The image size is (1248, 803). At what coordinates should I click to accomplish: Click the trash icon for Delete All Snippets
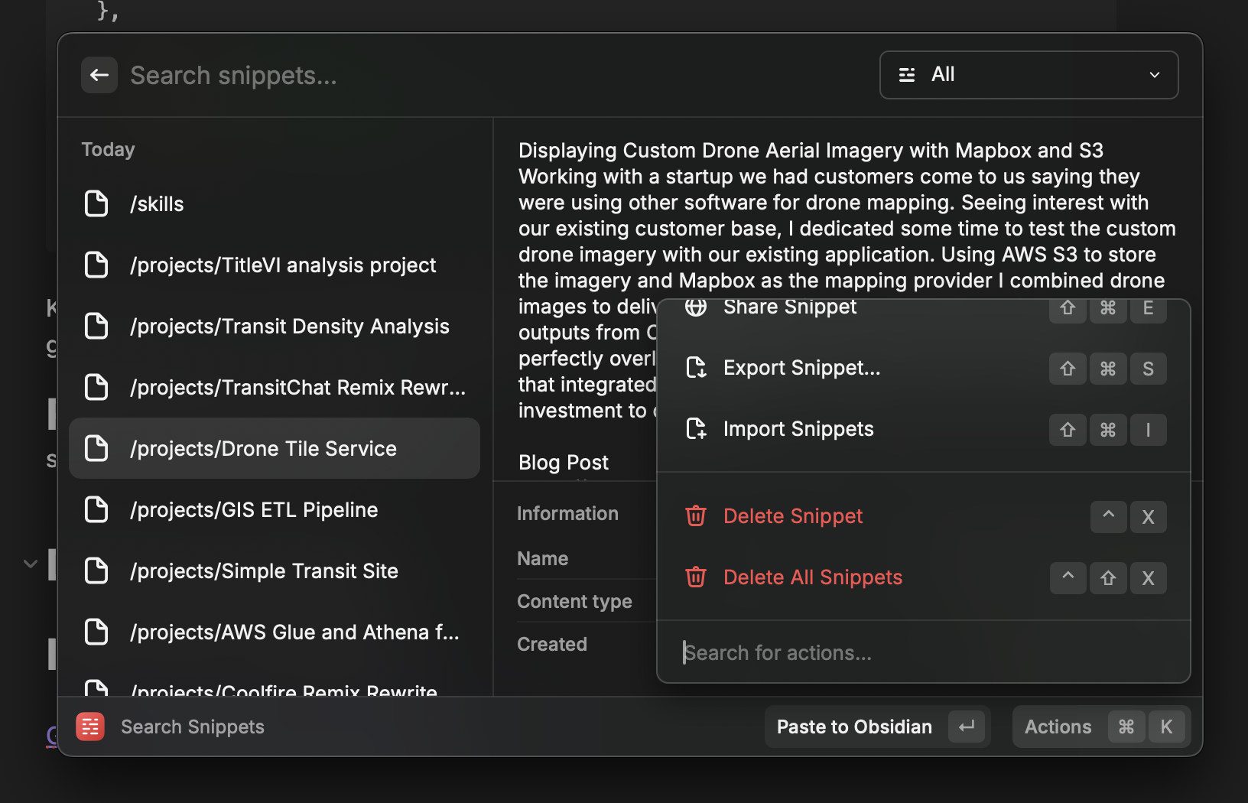pos(696,577)
